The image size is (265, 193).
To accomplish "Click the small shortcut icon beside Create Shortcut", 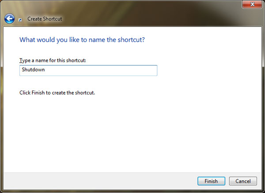I will (20, 20).
